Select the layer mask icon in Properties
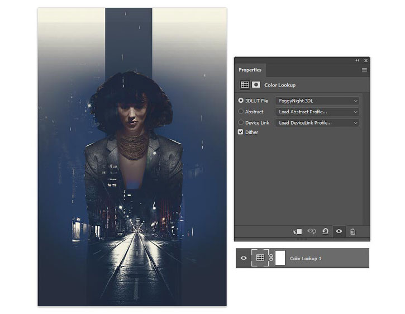Image resolution: width=405 pixels, height=314 pixels. 256,85
